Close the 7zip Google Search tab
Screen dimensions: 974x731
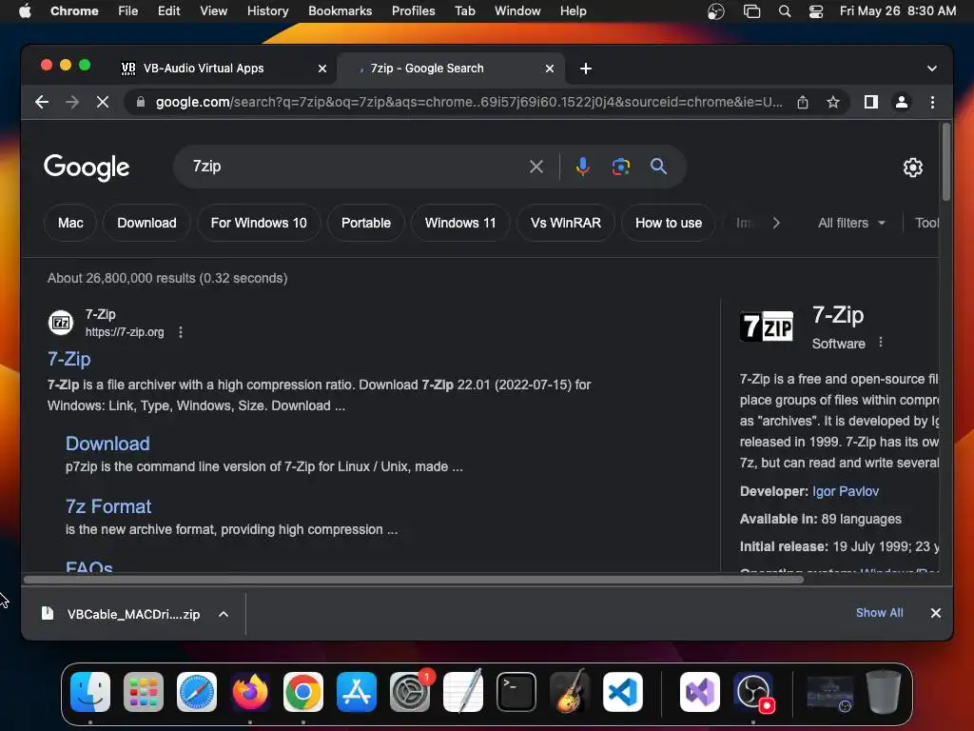coord(550,69)
